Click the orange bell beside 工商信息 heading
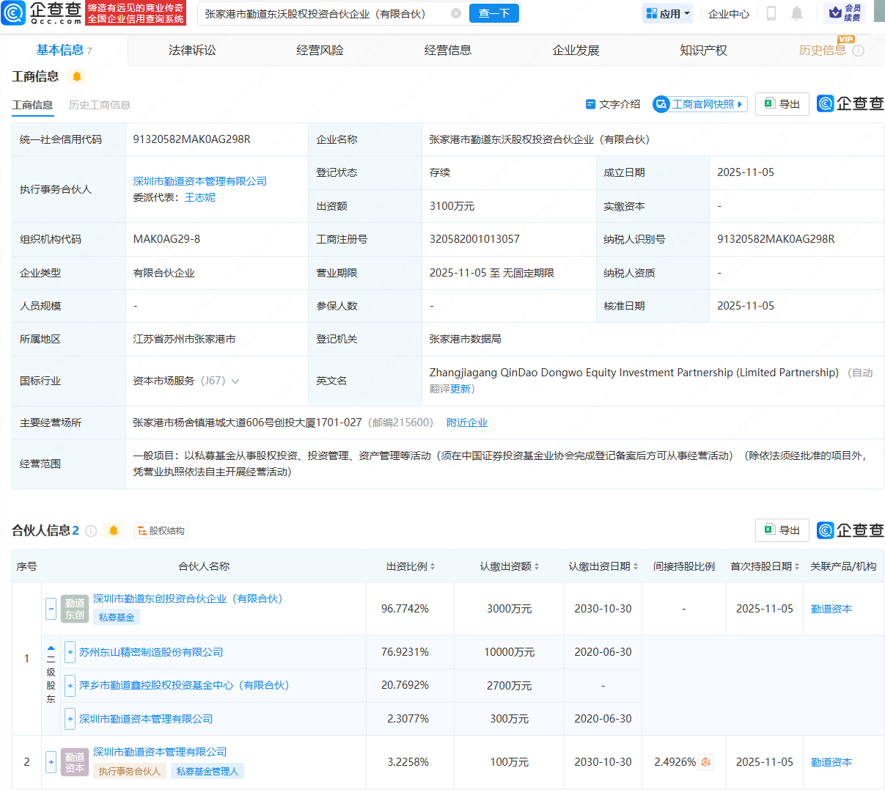This screenshot has height=790, width=885. tap(77, 76)
